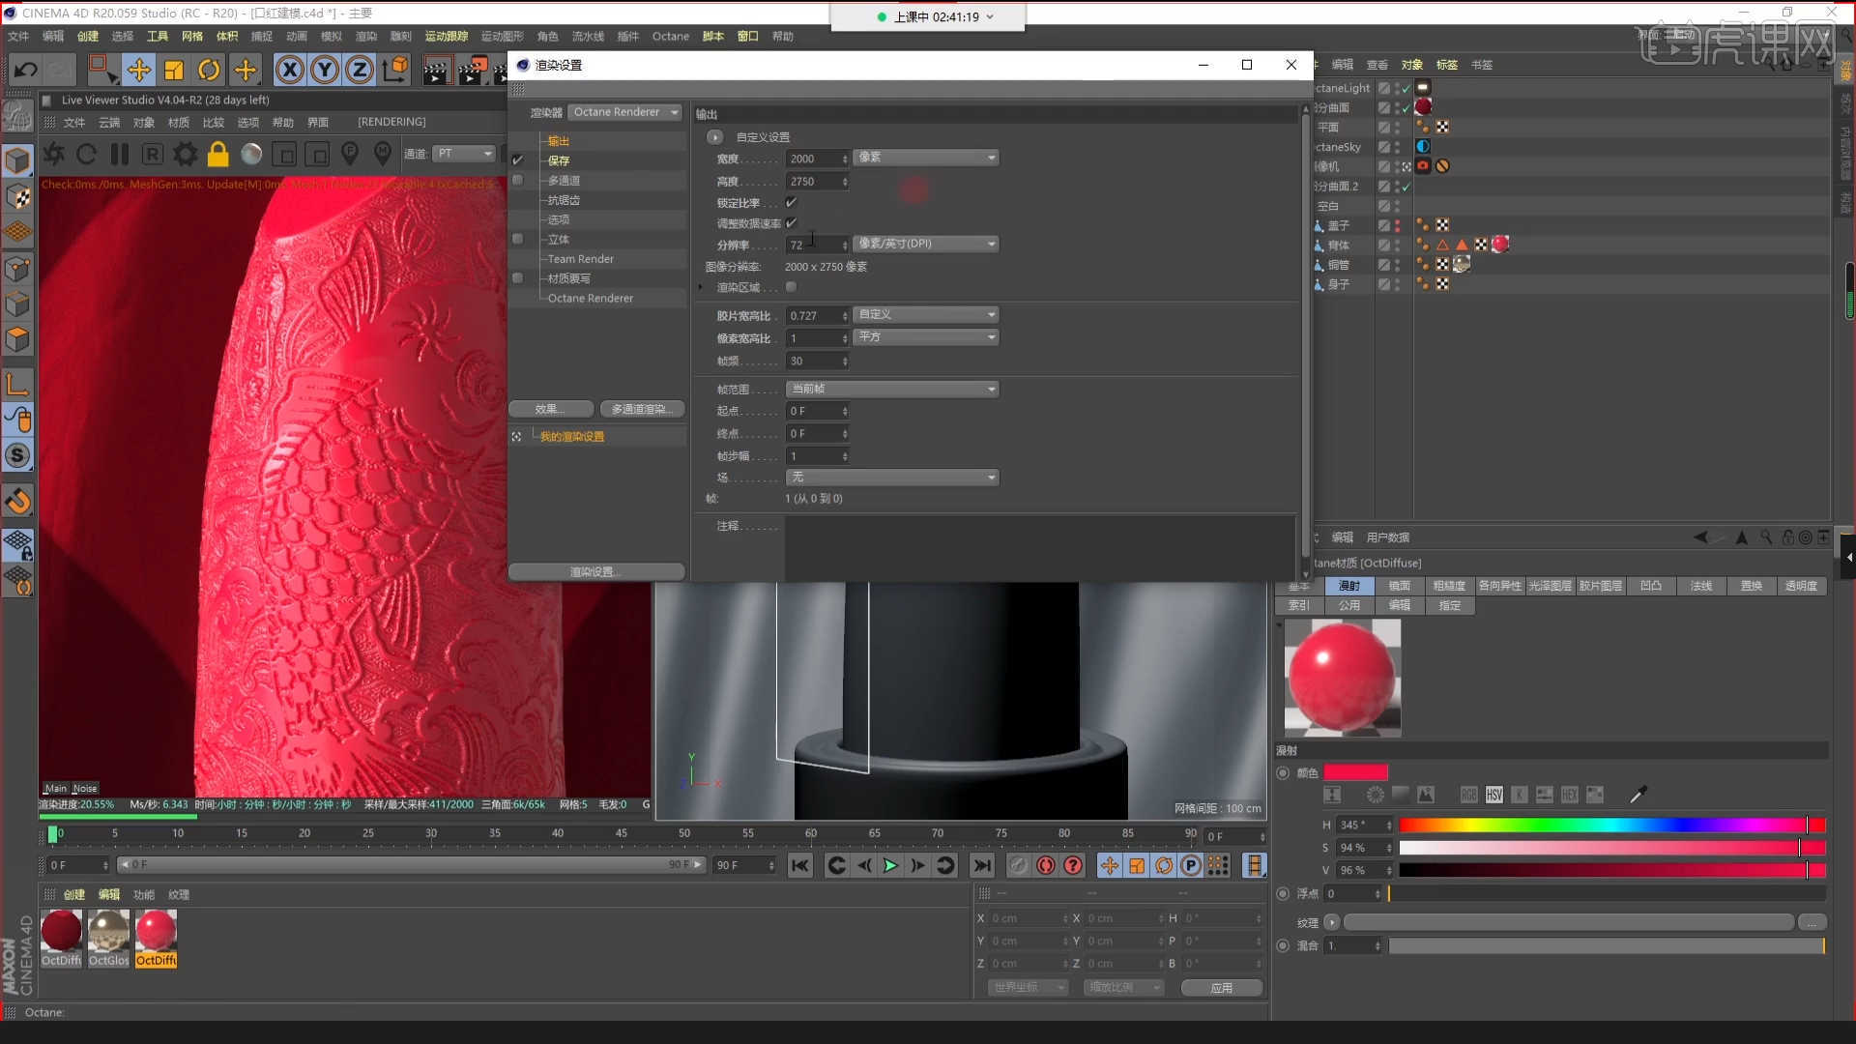Select the Rotate tool in top toolbar
Image resolution: width=1856 pixels, height=1044 pixels.
(209, 70)
